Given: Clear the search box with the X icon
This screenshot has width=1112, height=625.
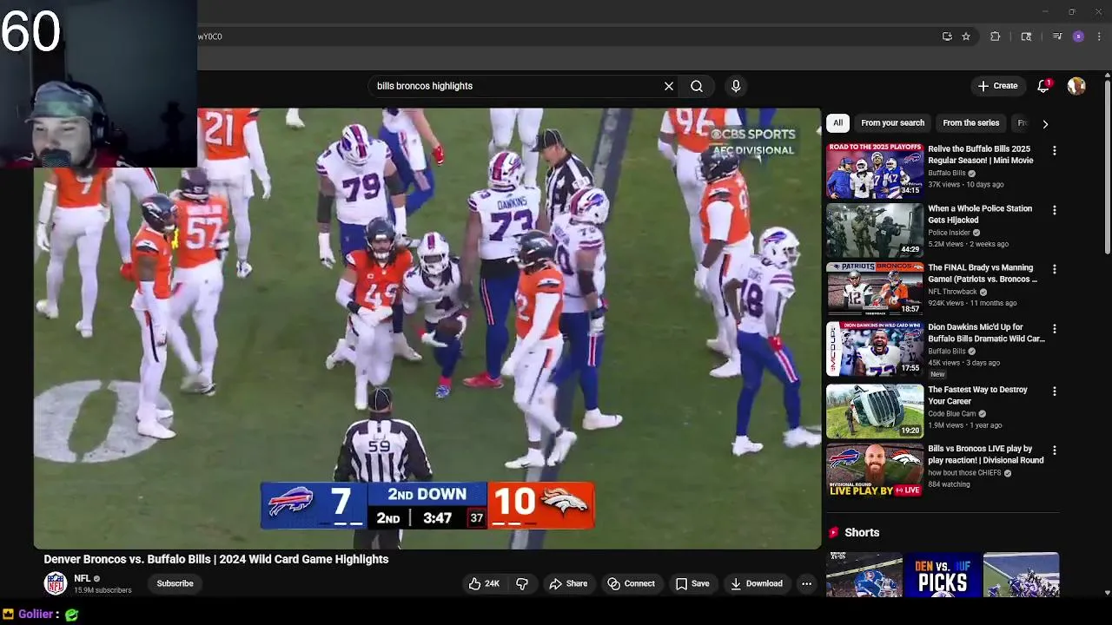Looking at the screenshot, I should click(x=669, y=86).
